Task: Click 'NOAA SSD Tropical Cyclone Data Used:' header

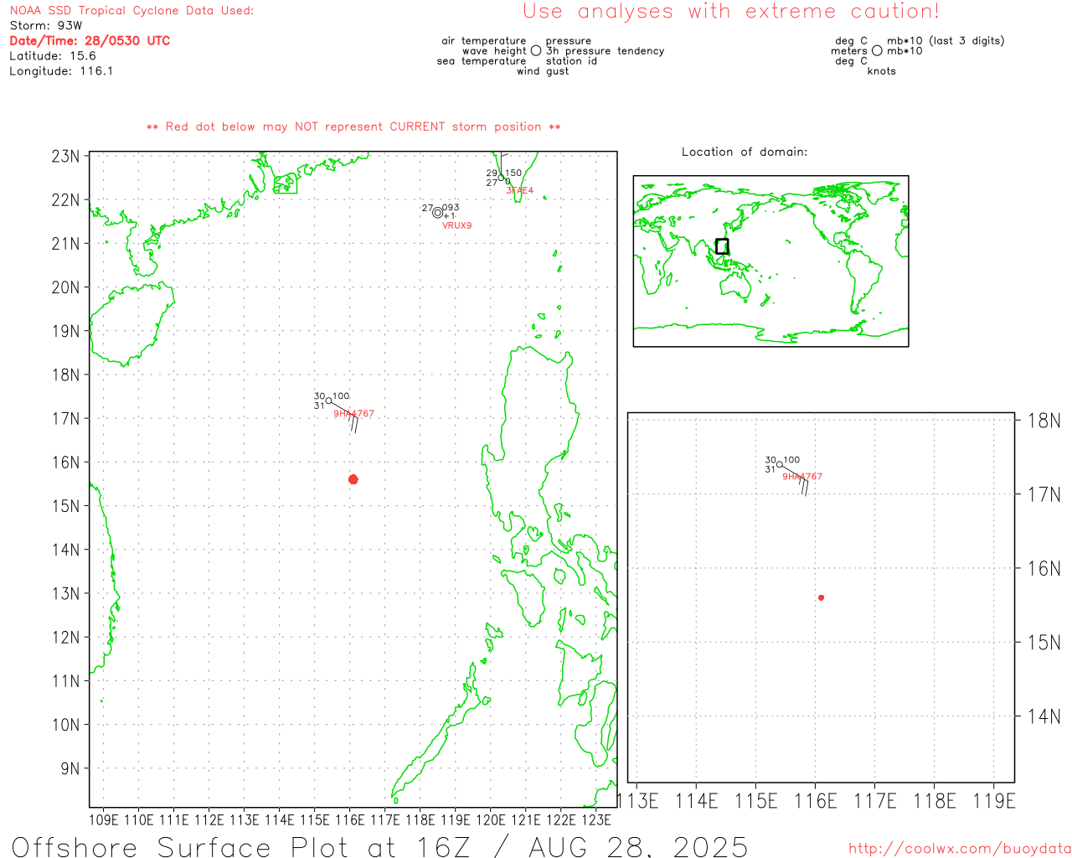Action: click(x=131, y=11)
